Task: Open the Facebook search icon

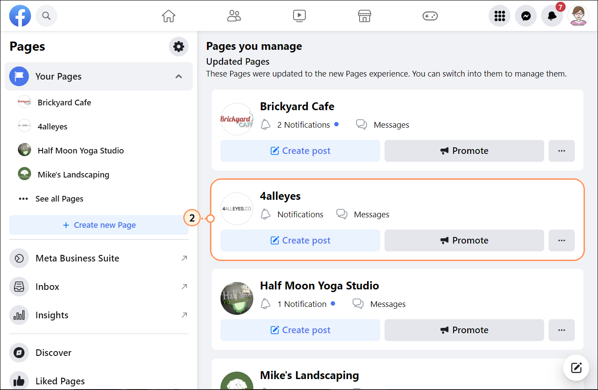Action: (46, 16)
